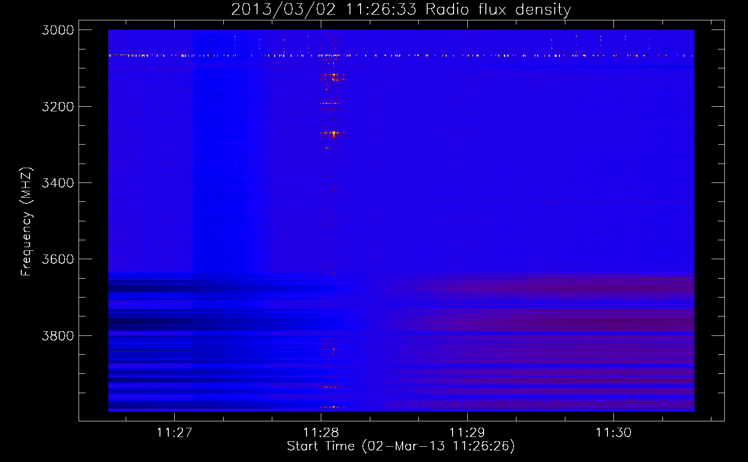
Task: Click the '3000' frequency tick label
Action: [x=58, y=30]
